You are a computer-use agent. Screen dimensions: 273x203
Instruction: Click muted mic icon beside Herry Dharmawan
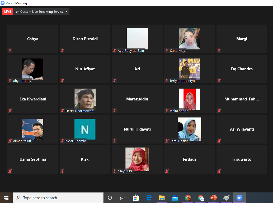click(x=62, y=111)
